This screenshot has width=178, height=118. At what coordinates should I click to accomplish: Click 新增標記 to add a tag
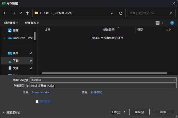[96, 92]
